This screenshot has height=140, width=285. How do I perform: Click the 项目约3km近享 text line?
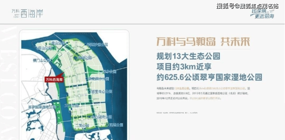[184, 67]
